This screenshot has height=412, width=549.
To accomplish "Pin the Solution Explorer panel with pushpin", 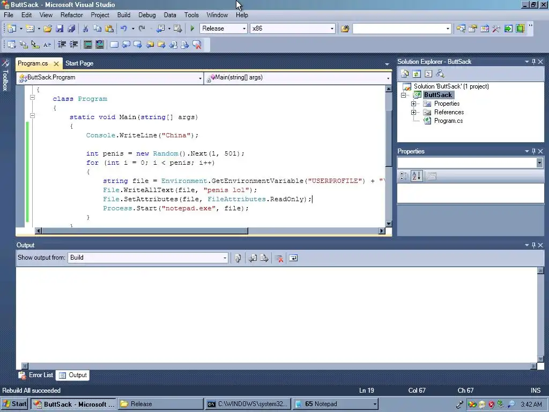I will point(533,62).
